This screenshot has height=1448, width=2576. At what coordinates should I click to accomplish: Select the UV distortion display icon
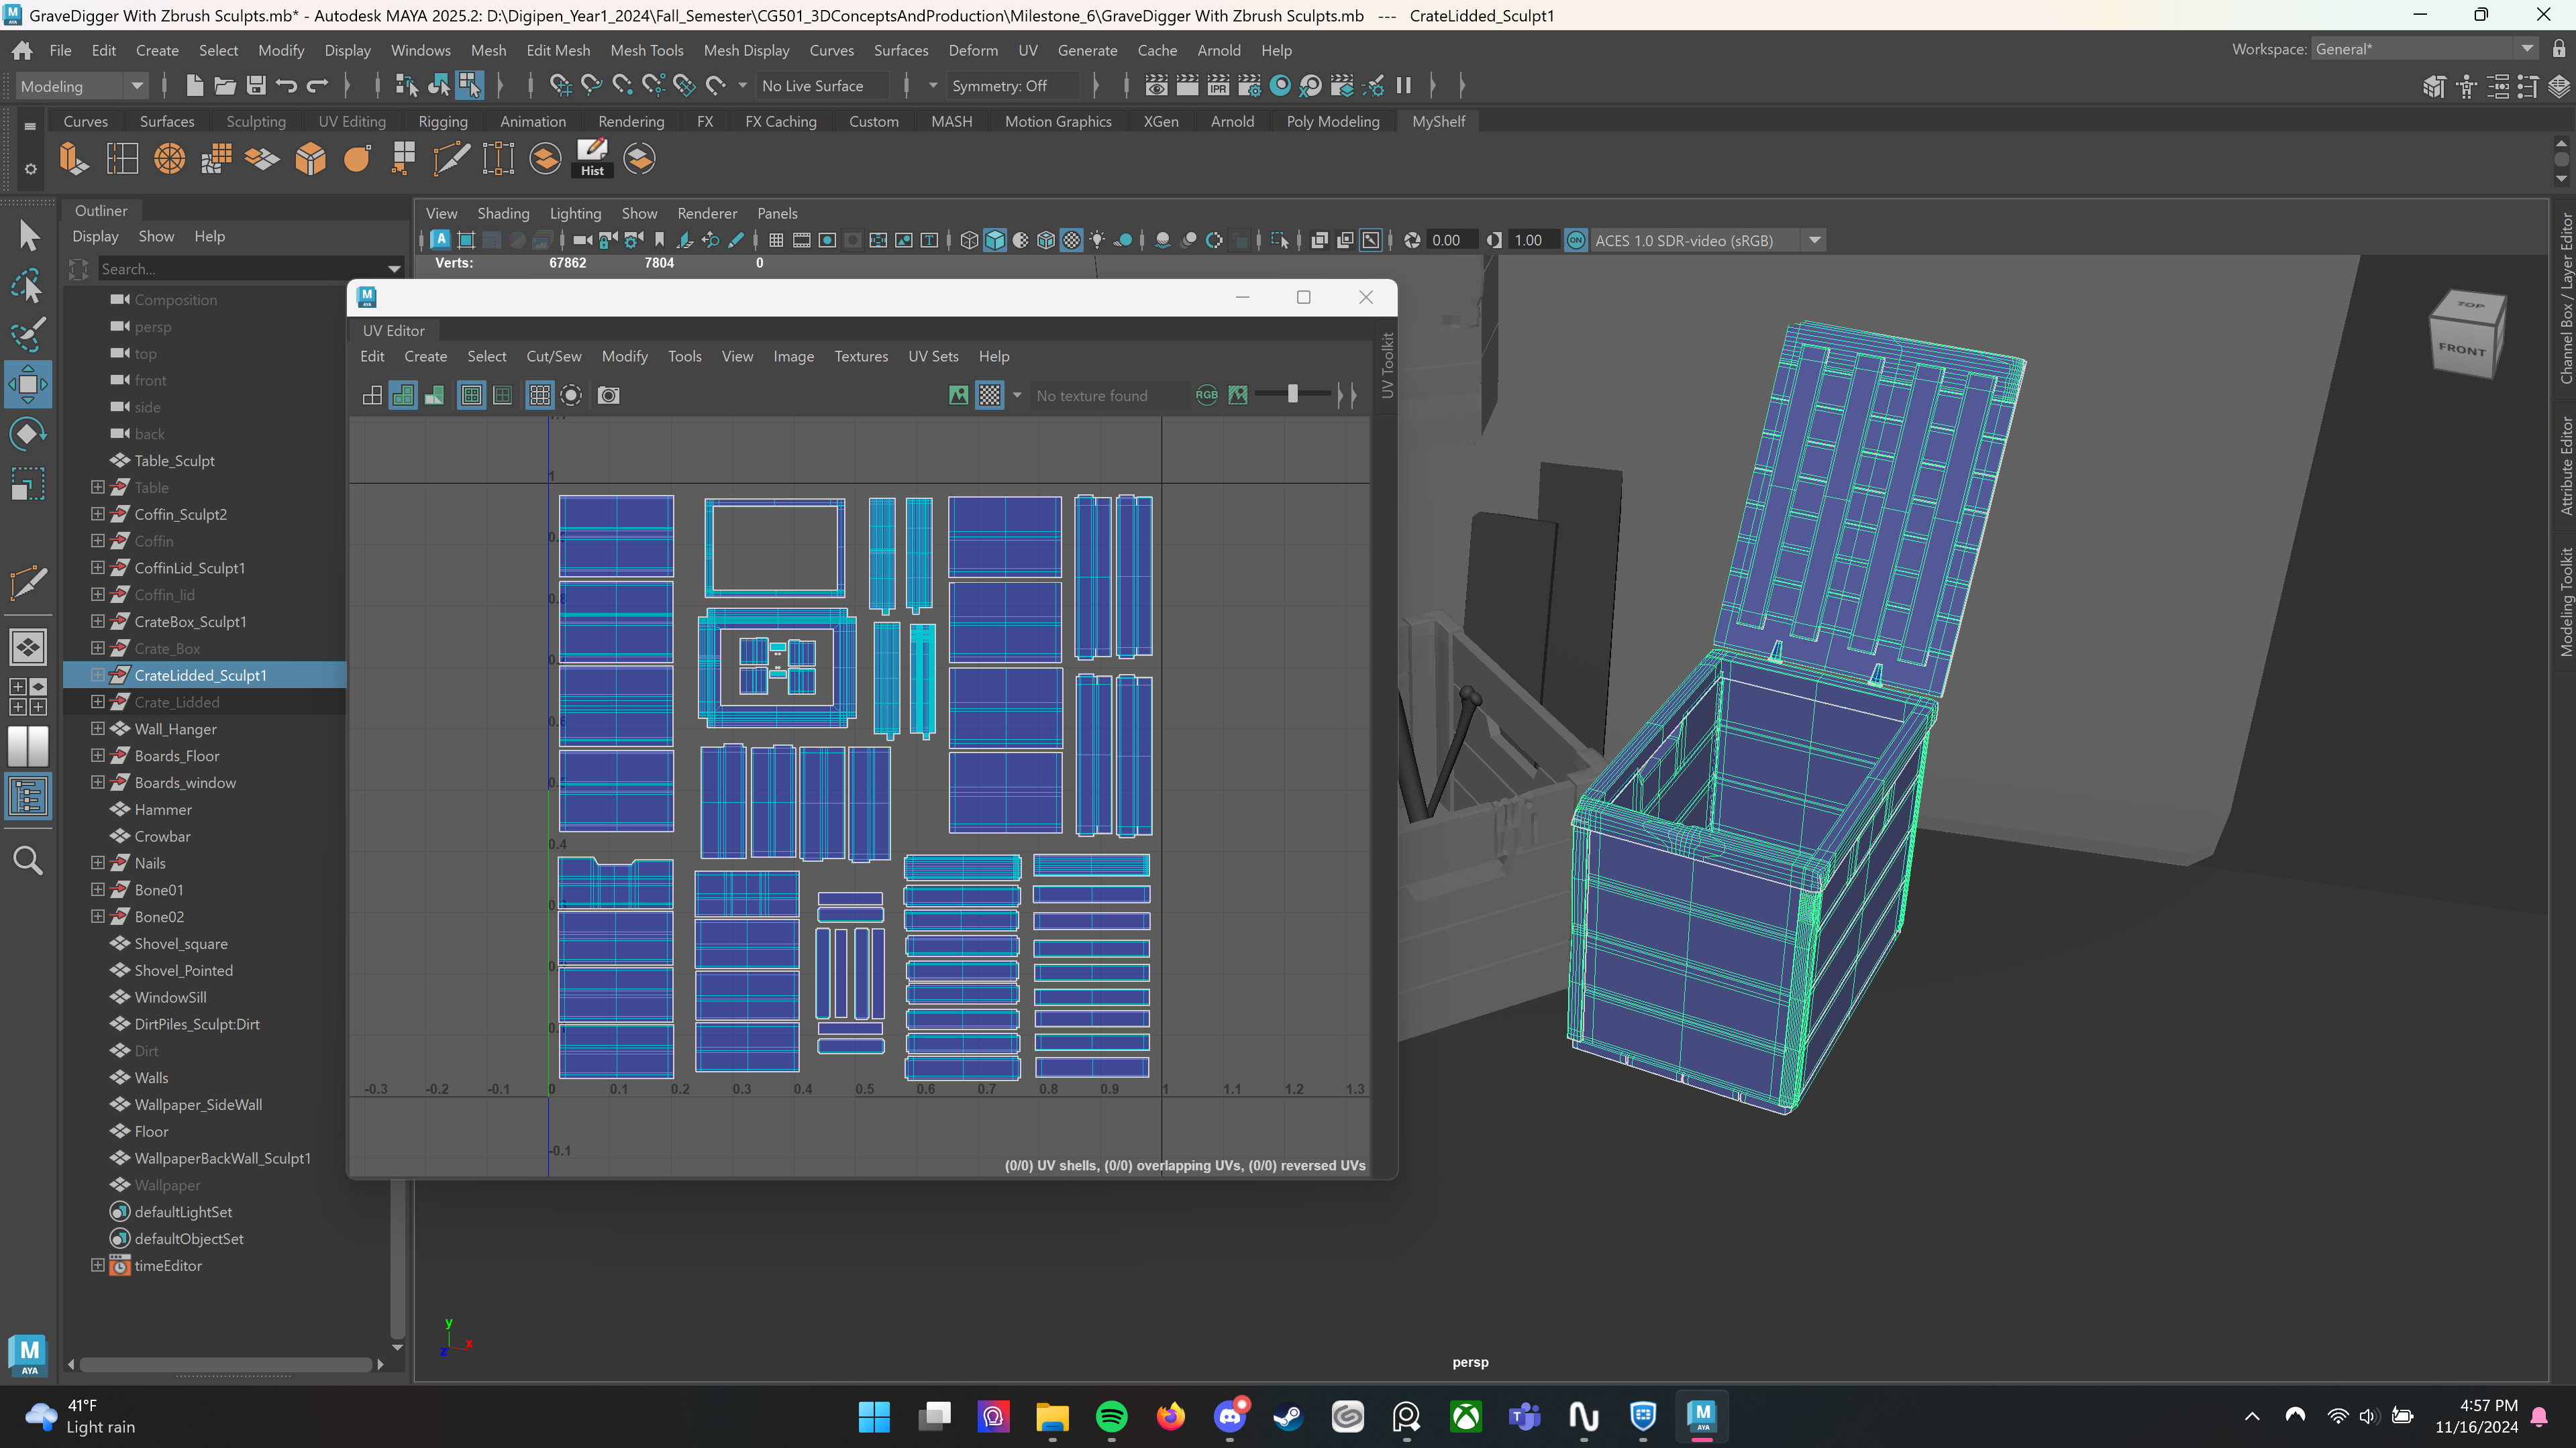[x=434, y=395]
